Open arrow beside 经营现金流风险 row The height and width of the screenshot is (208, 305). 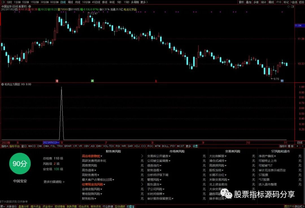click(142, 185)
